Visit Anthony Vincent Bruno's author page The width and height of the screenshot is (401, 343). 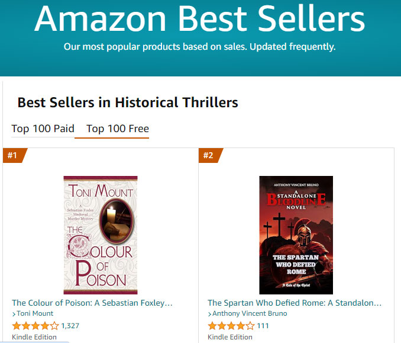(x=250, y=313)
